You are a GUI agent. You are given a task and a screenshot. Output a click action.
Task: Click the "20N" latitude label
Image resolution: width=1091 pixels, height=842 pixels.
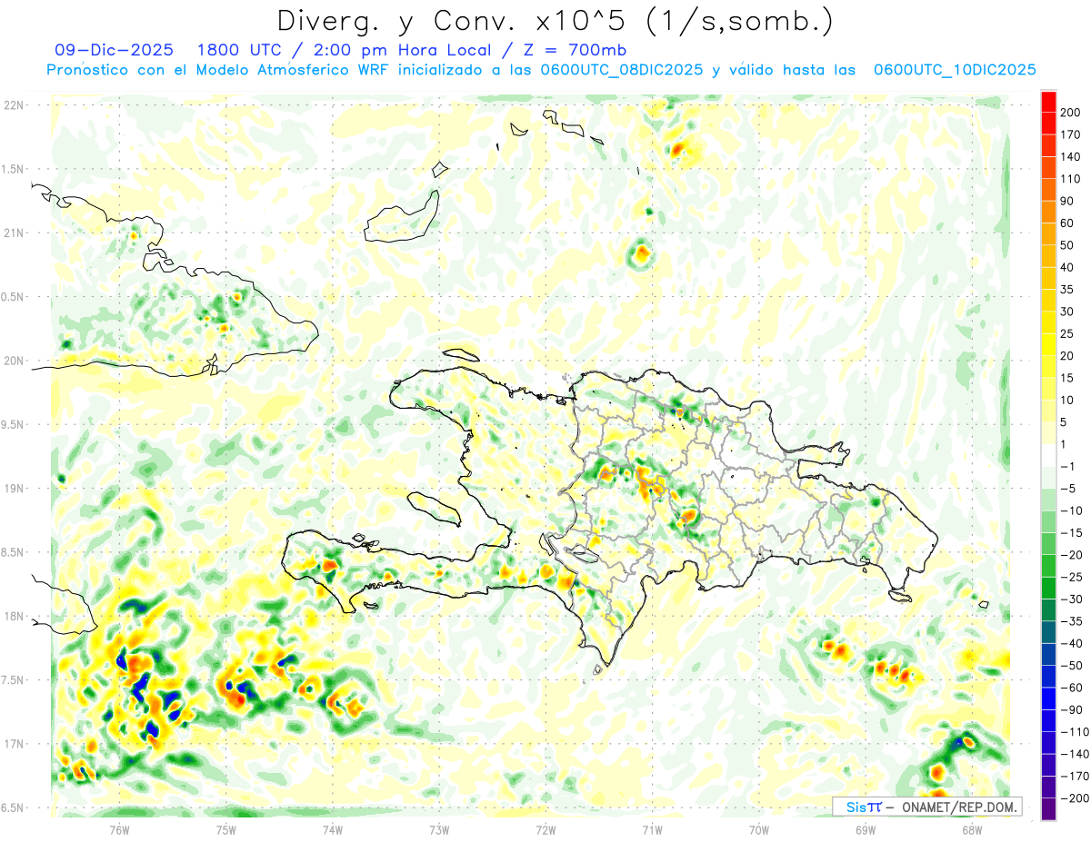(x=14, y=361)
